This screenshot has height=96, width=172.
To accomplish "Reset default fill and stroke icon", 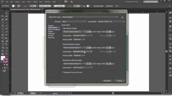I will tap(2, 62).
